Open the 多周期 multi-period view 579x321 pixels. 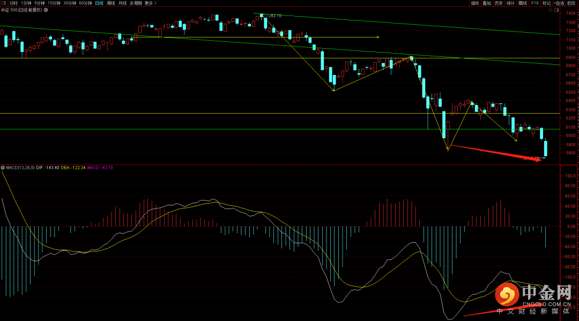click(136, 3)
